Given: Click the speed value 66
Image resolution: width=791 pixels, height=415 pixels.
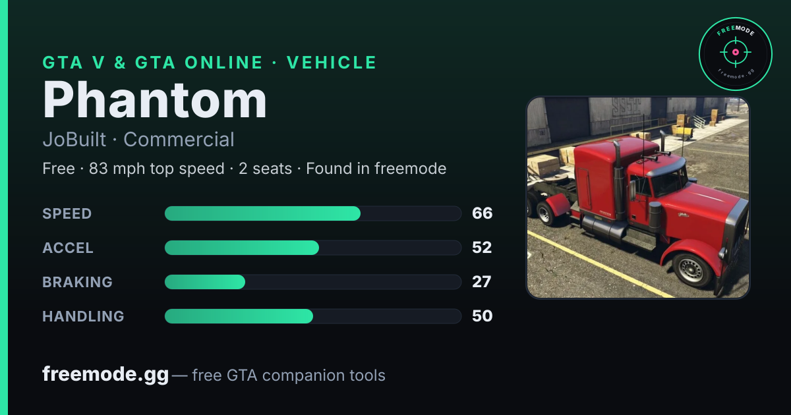Looking at the screenshot, I should click(x=483, y=213).
